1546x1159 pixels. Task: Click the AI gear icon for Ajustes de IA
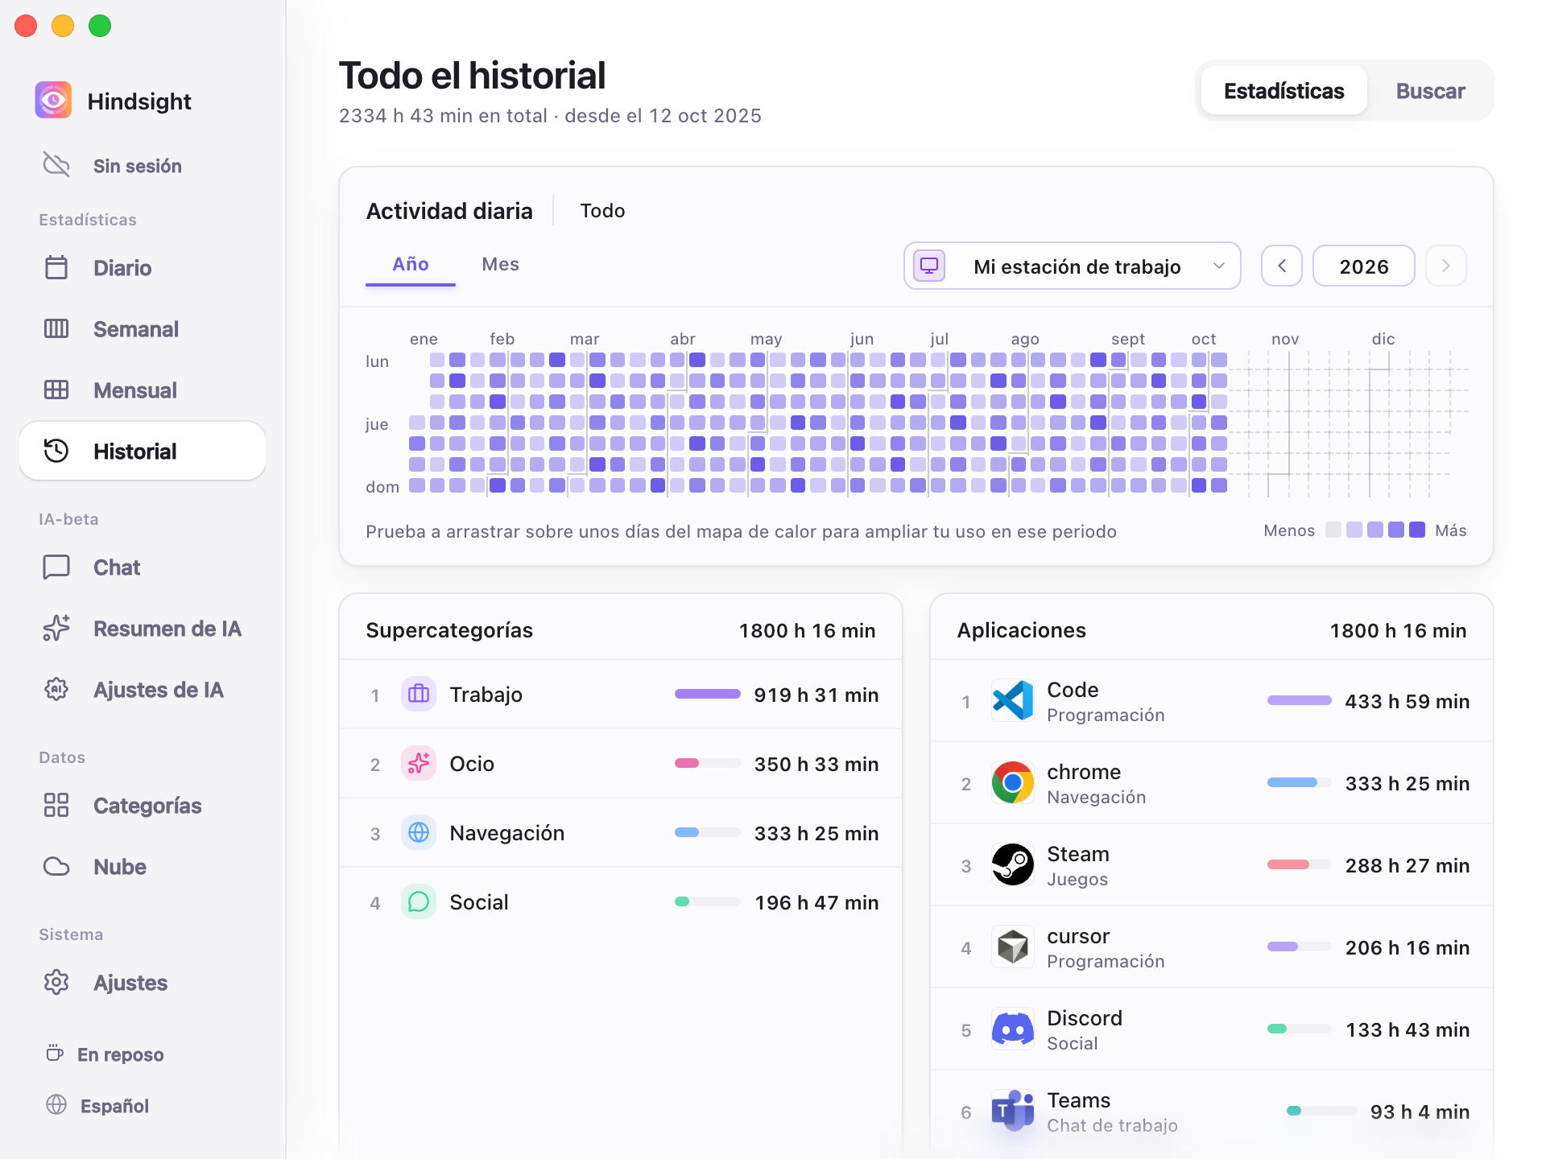56,689
